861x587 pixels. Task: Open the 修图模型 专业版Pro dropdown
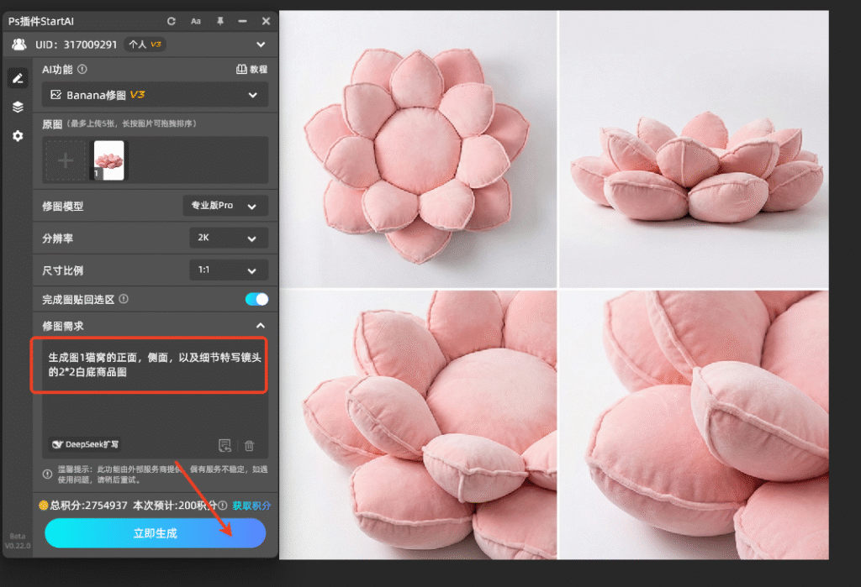coord(225,206)
